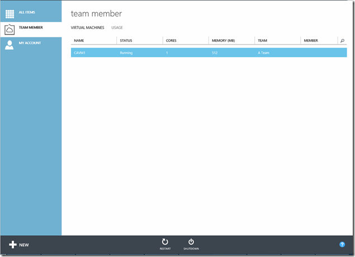Sort by the Memory (MB) column header
The height and width of the screenshot is (257, 355).
pos(223,40)
